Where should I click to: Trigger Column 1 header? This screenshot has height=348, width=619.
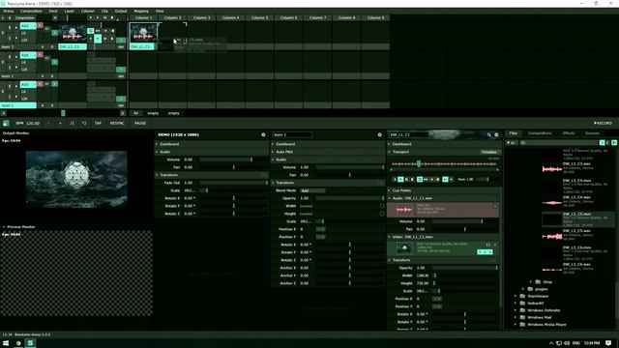tap(143, 17)
